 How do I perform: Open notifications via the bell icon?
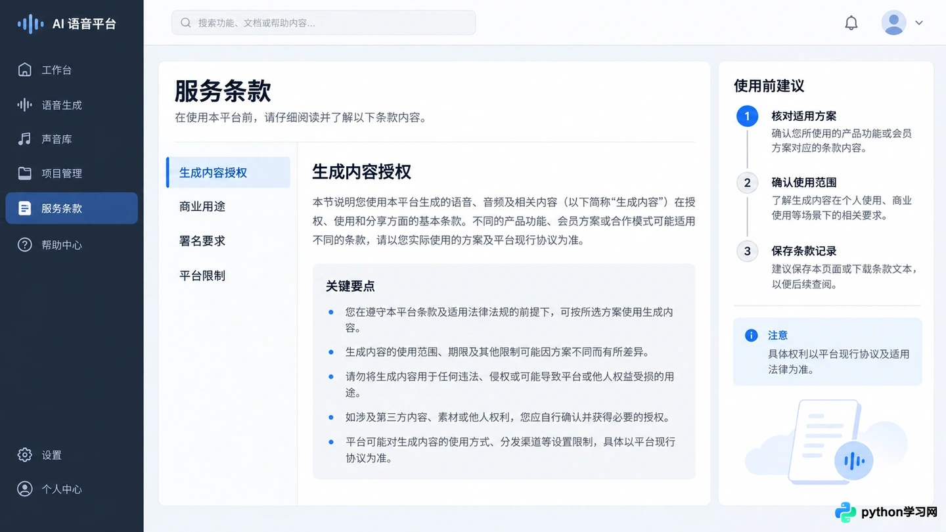click(x=851, y=23)
